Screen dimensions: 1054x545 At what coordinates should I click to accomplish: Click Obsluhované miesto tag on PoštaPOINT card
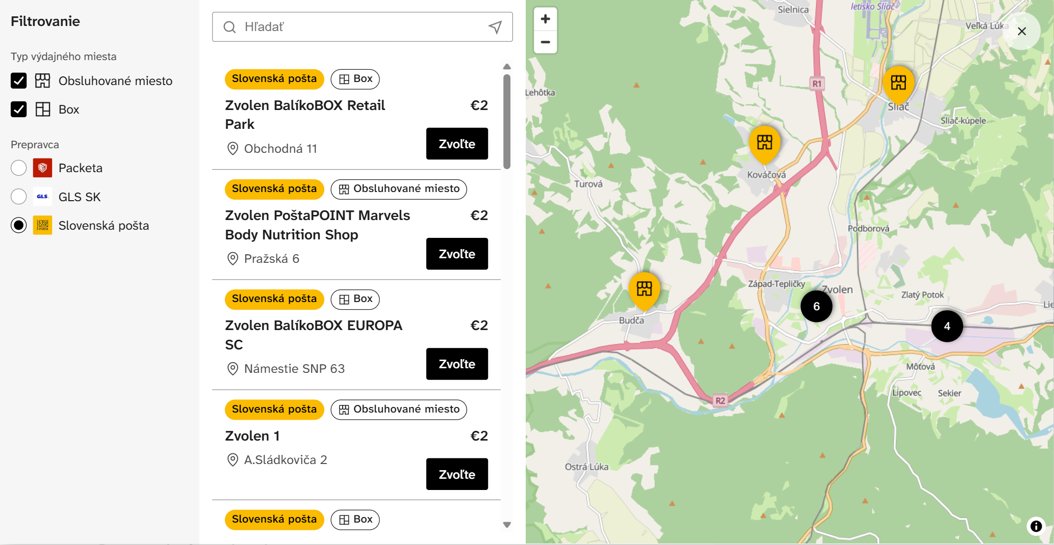(399, 189)
